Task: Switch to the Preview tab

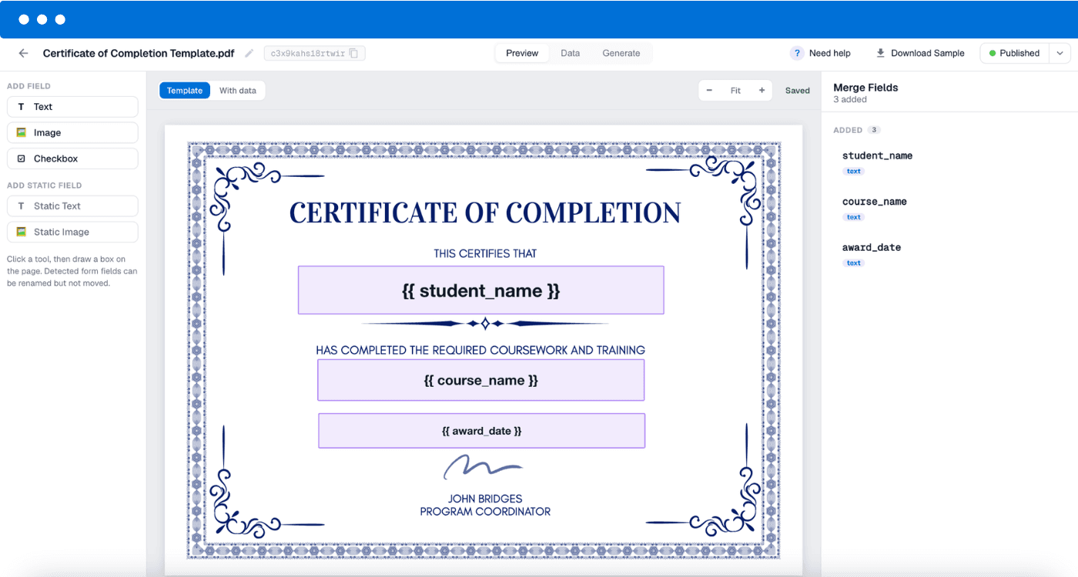Action: point(522,53)
